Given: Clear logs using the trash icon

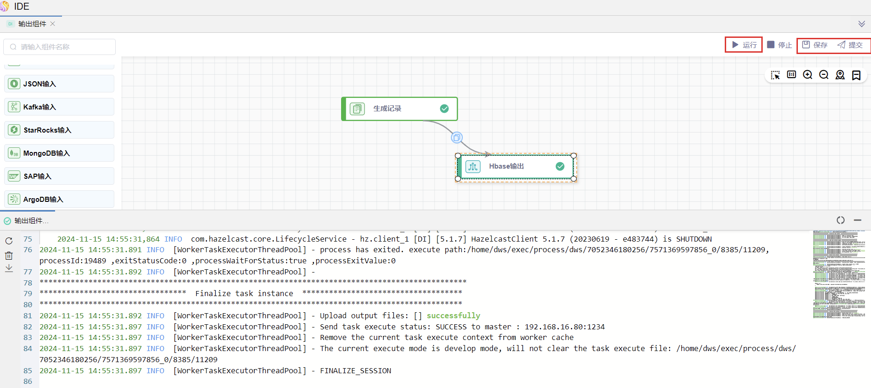Looking at the screenshot, I should click(x=9, y=255).
